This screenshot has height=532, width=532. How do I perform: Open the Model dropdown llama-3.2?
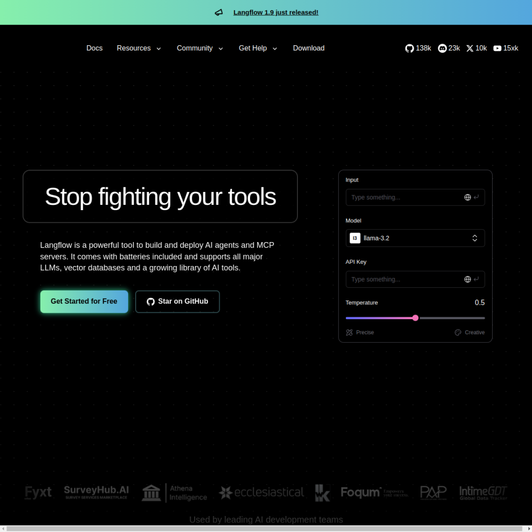(x=415, y=238)
